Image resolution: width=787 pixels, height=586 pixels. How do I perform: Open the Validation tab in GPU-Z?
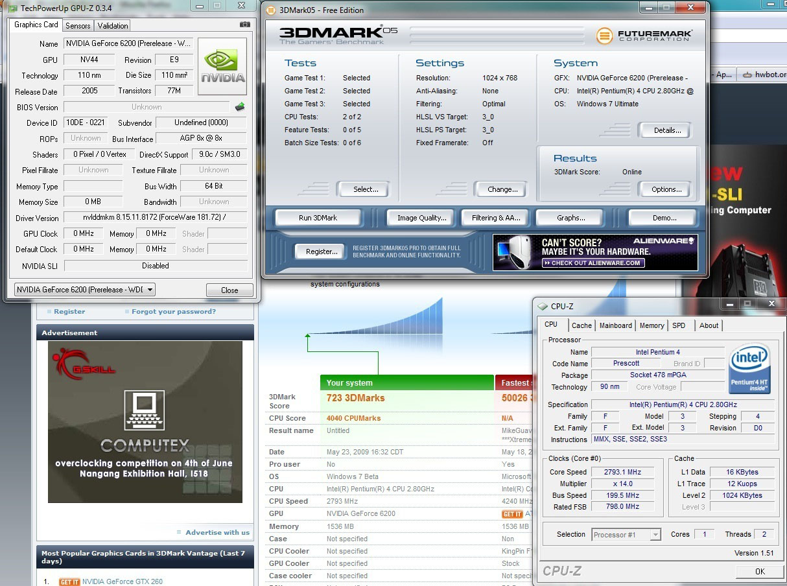(113, 26)
